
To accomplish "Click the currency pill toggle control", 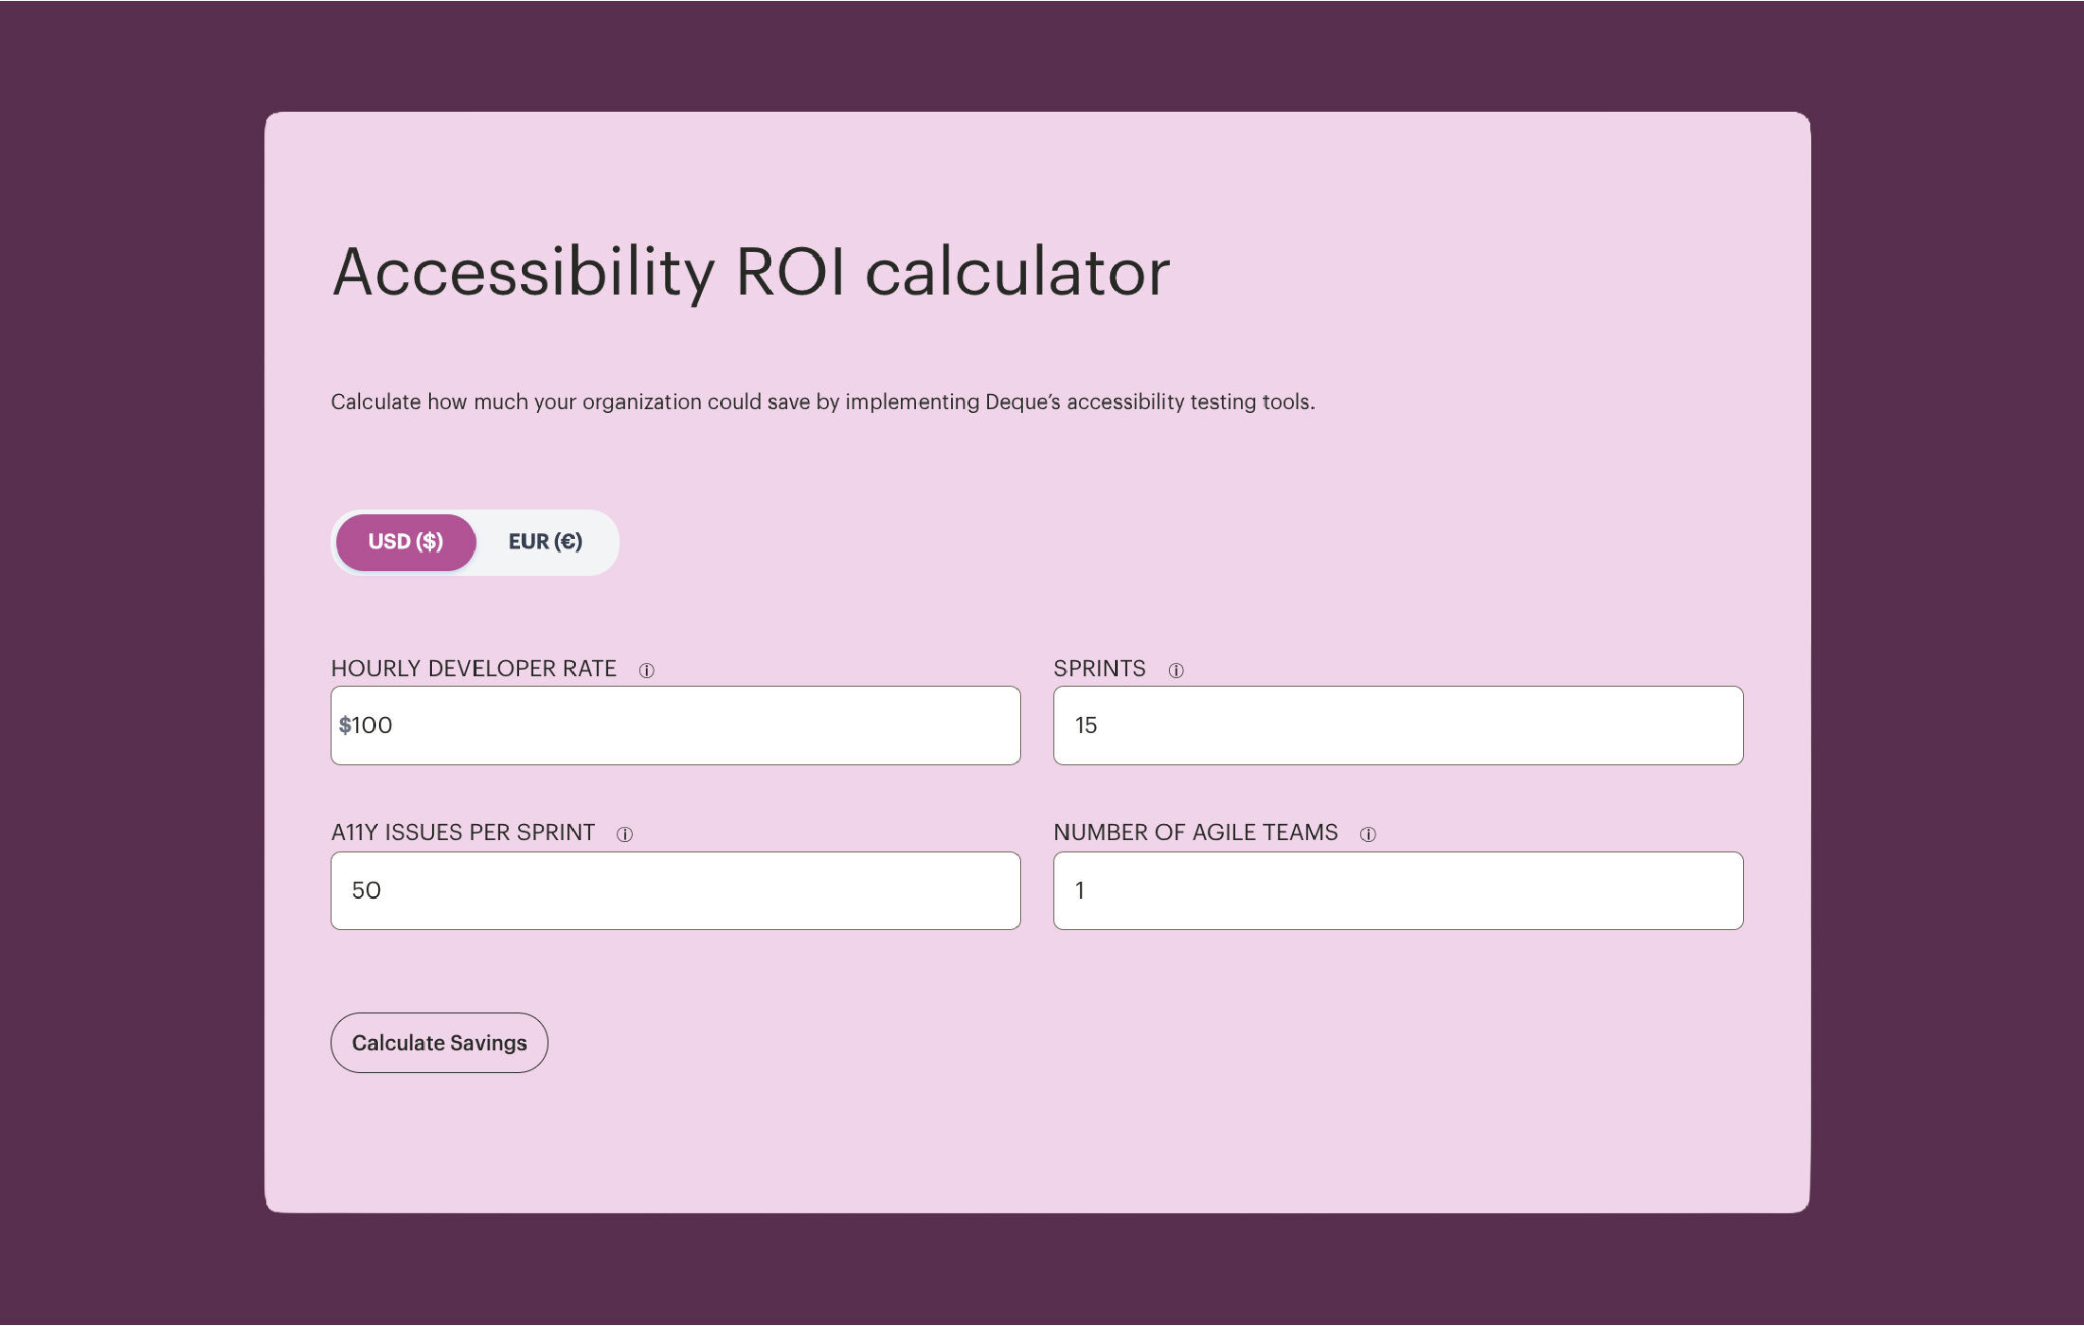I will point(474,542).
